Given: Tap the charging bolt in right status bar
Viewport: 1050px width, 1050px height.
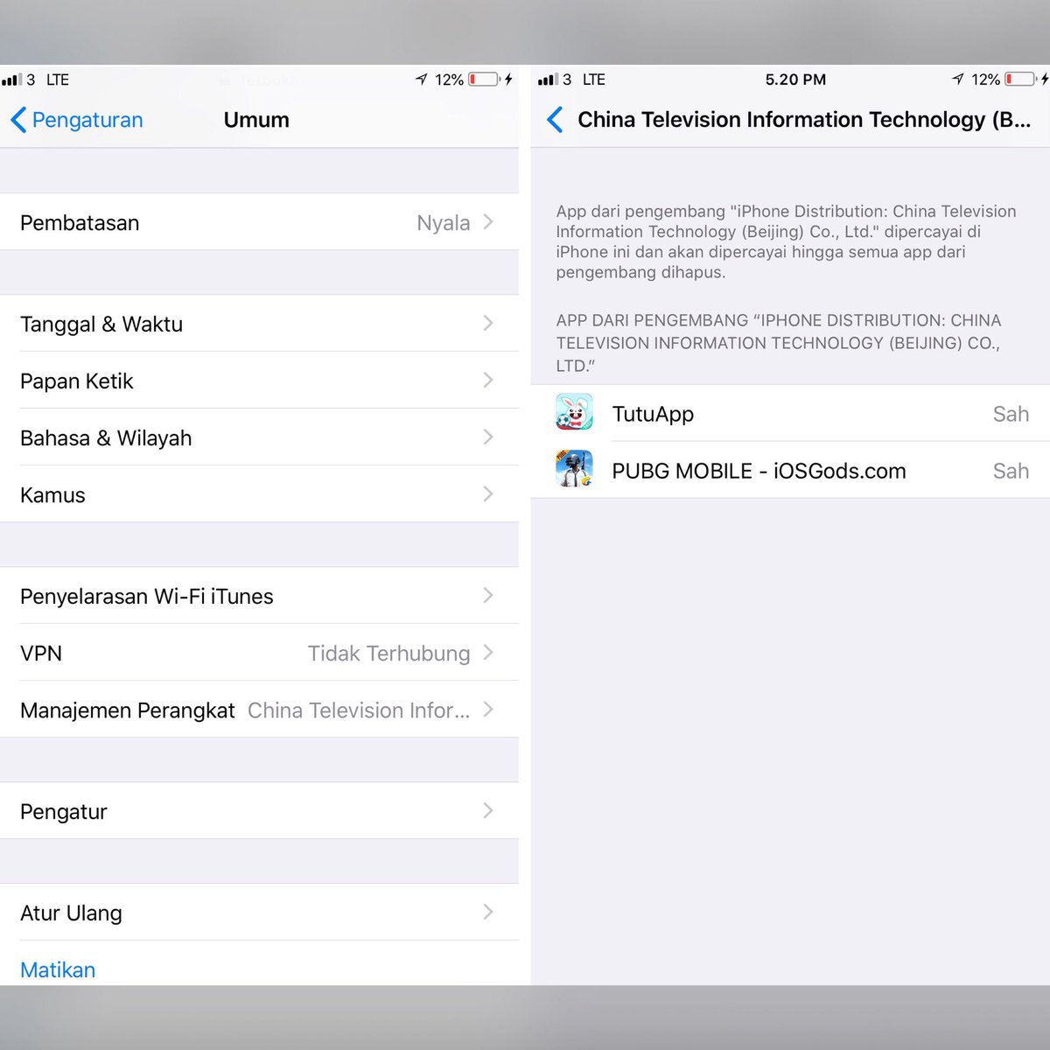Looking at the screenshot, I should pos(1045,80).
